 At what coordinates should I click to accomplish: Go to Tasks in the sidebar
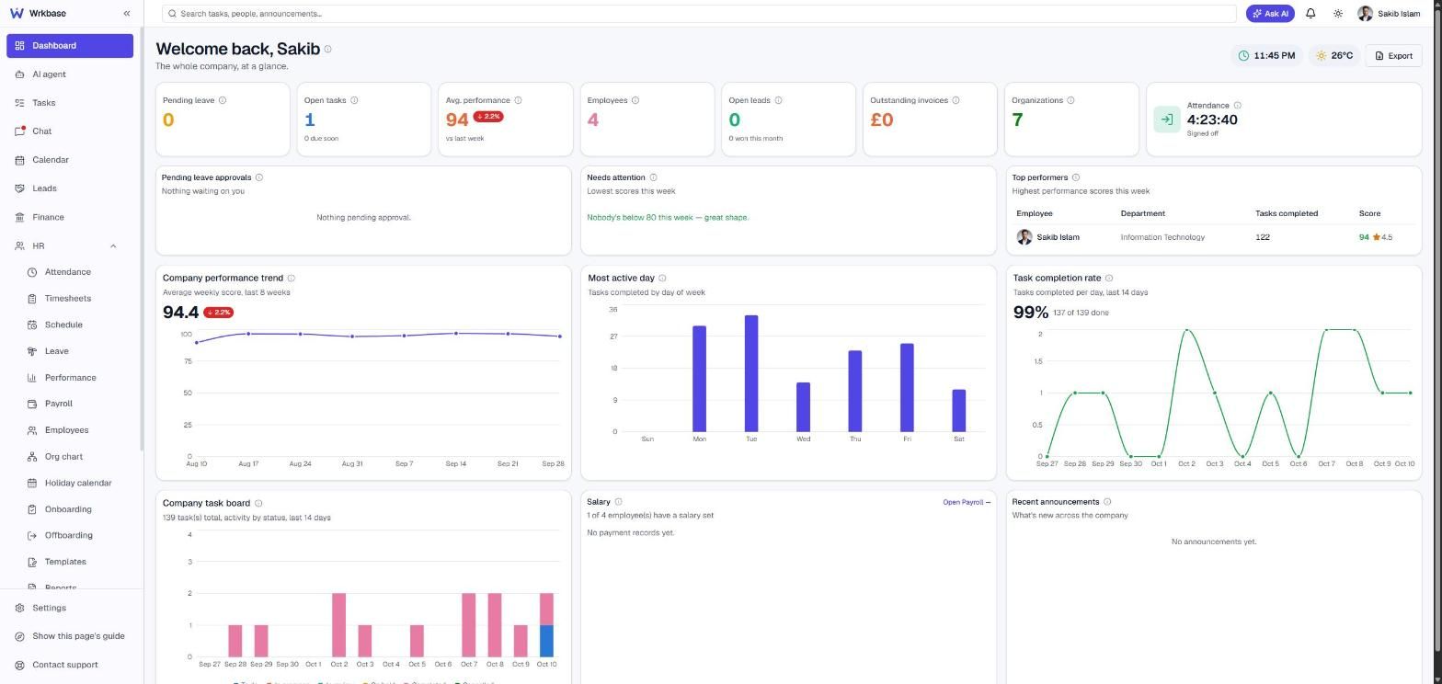tap(70, 103)
